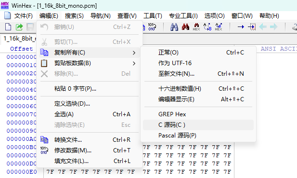Click the first 7F byte in row 000000E0

(50, 172)
